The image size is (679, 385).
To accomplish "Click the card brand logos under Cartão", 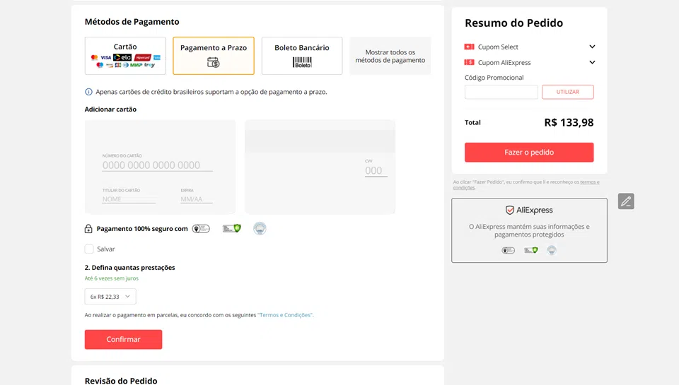I will click(125, 61).
